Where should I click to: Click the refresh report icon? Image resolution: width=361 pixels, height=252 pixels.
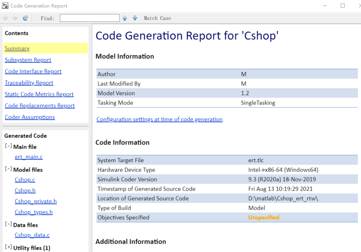[x=25, y=17]
